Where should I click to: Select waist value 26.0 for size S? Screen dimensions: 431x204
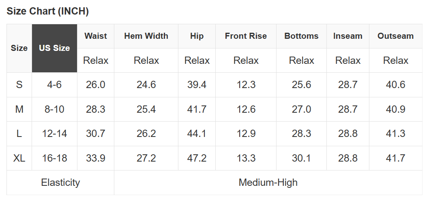(96, 85)
